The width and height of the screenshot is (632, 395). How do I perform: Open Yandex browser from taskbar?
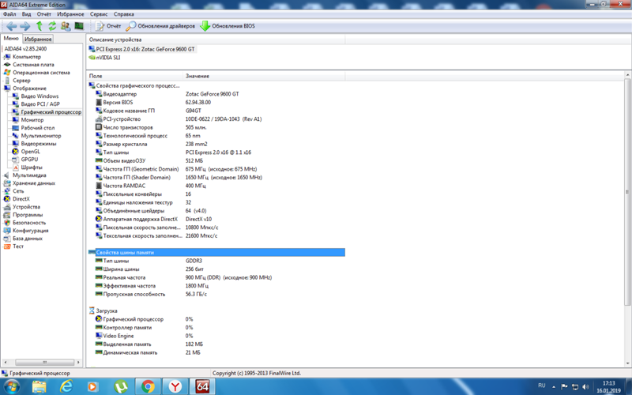click(x=175, y=387)
